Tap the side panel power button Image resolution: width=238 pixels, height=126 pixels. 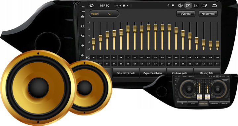(x=83, y=17)
